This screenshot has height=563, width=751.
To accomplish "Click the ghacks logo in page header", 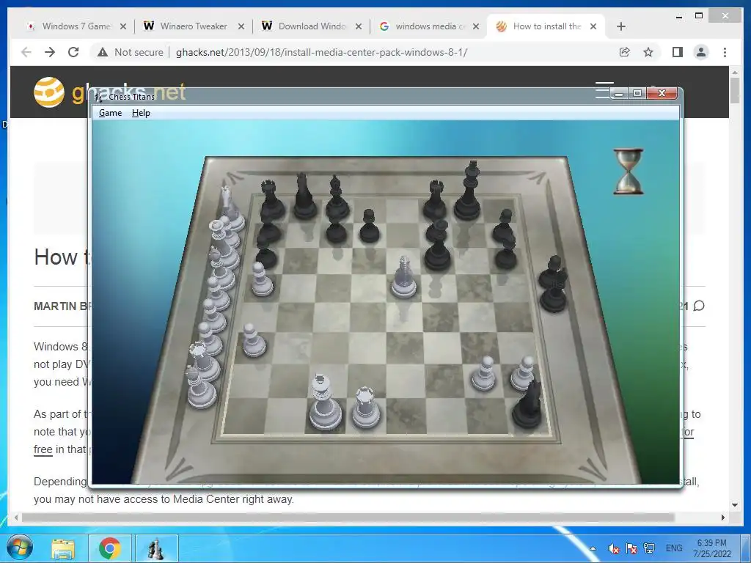I will coord(49,92).
